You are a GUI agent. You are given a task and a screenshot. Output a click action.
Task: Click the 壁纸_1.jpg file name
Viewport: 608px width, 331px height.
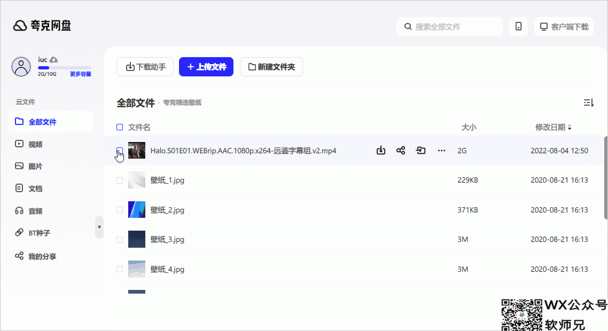[167, 180]
